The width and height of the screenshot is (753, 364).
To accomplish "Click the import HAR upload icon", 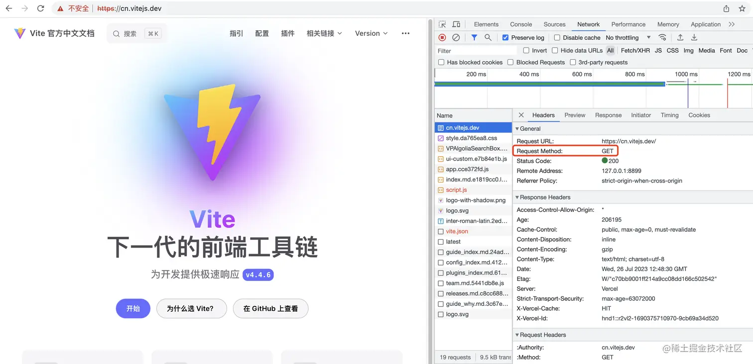I will point(680,37).
